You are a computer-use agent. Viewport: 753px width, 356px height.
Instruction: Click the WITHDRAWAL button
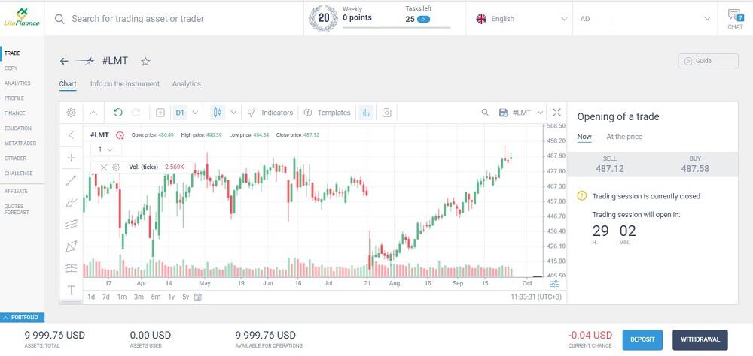coord(700,339)
